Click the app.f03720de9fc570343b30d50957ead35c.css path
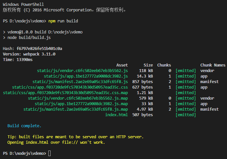This screenshot has height=159, width=227. coord(70,87)
